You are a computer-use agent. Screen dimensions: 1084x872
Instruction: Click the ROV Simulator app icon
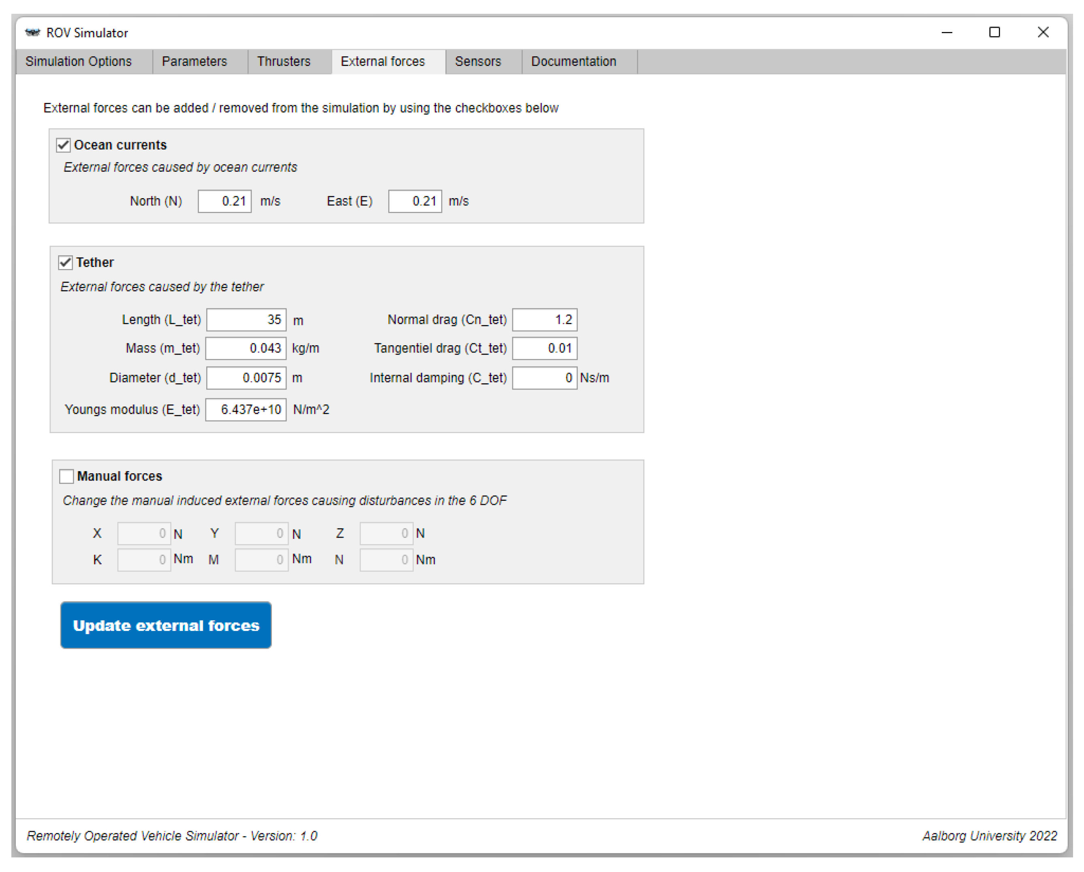pos(32,33)
